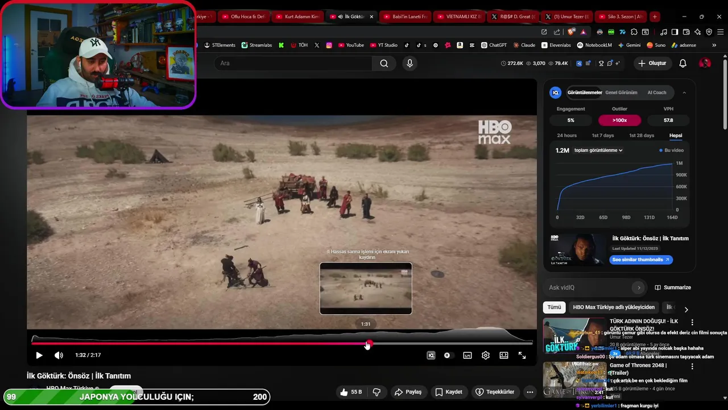Show more filter chips with right arrow
Viewport: 728px width, 410px height.
point(686,309)
